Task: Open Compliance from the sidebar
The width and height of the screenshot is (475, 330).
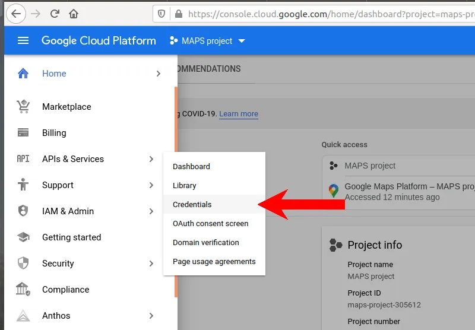Action: [x=66, y=290]
